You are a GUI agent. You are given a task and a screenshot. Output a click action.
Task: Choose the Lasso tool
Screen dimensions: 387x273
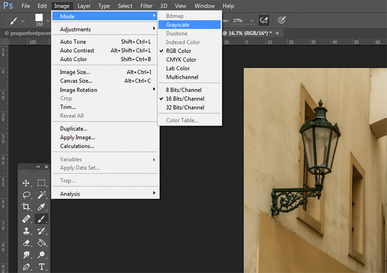(x=26, y=195)
